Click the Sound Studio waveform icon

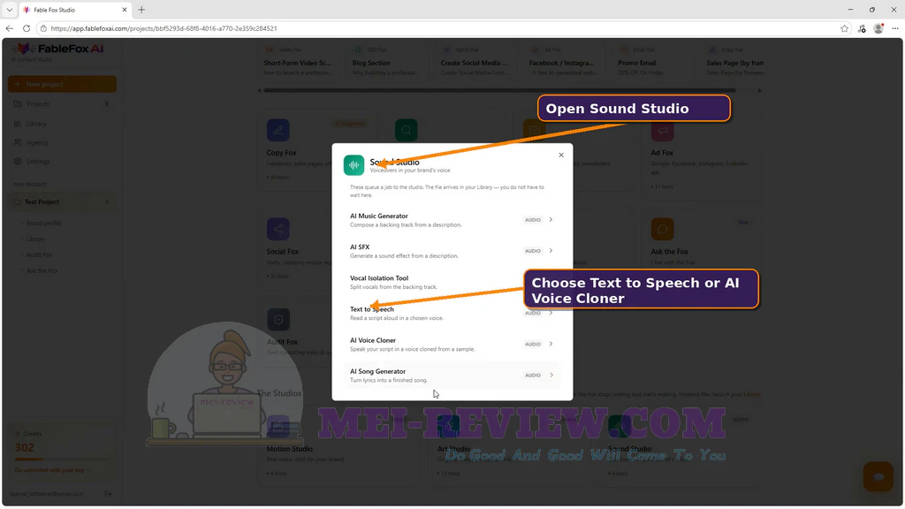354,165
